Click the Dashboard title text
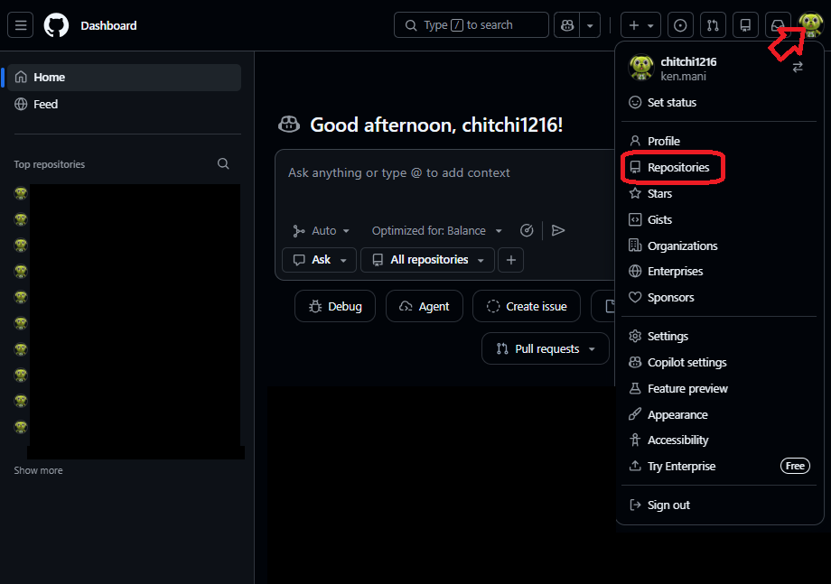 tap(108, 25)
